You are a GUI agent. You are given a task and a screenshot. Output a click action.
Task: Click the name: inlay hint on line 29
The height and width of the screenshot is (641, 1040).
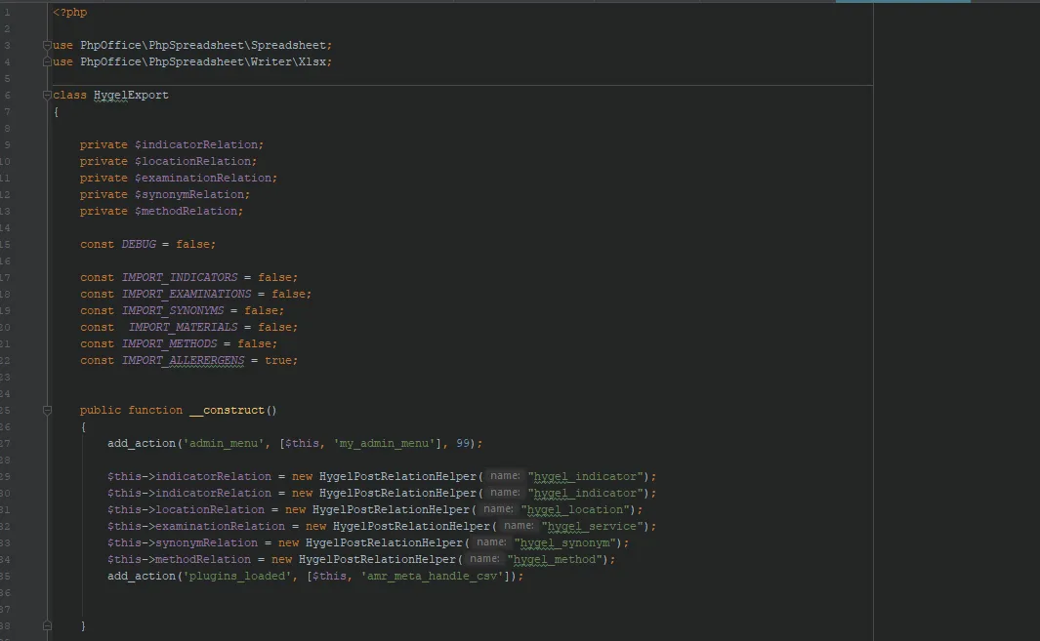[504, 476]
